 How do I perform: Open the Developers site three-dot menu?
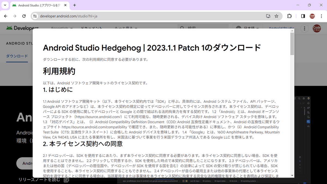coord(304,28)
